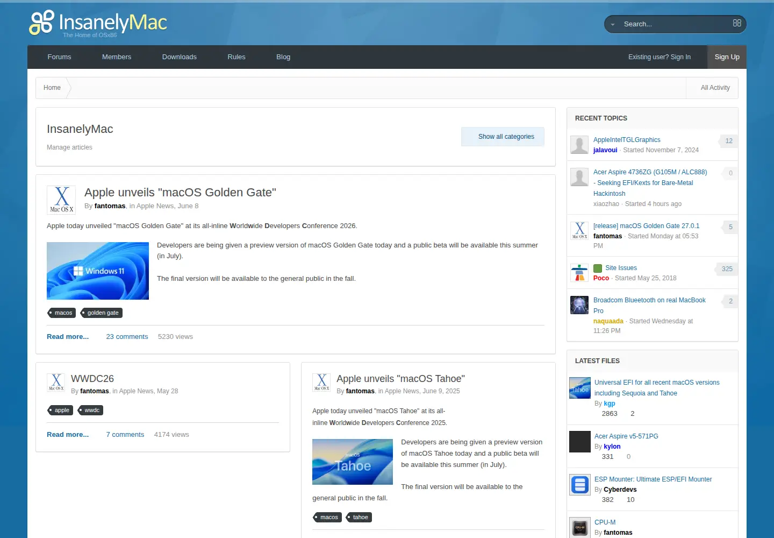Open the 7 comments link
Viewport: 774px width, 538px height.
pos(125,435)
